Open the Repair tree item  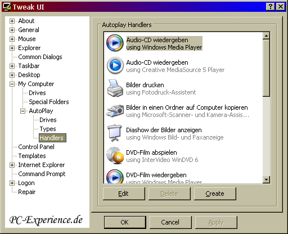[26, 192]
